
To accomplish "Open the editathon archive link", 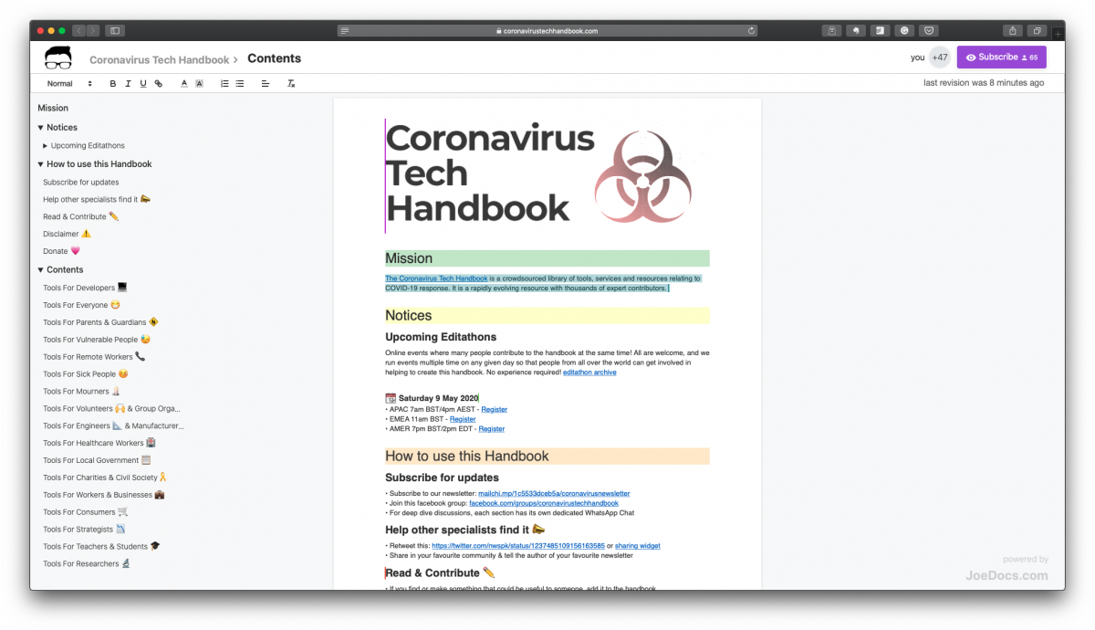I will [589, 373].
